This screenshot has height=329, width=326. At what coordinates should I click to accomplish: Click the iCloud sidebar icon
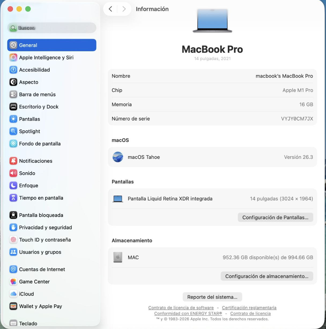13,294
